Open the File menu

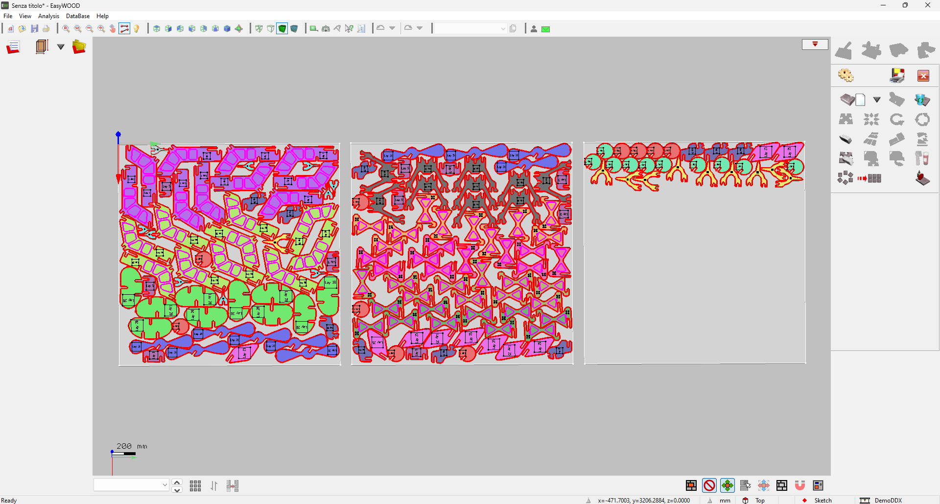pyautogui.click(x=8, y=16)
